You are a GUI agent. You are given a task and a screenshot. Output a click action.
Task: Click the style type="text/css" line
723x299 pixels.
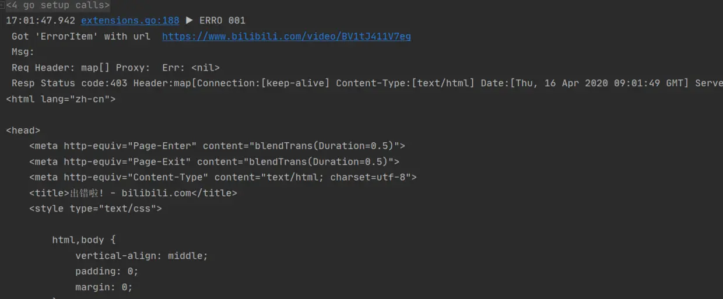pyautogui.click(x=96, y=208)
